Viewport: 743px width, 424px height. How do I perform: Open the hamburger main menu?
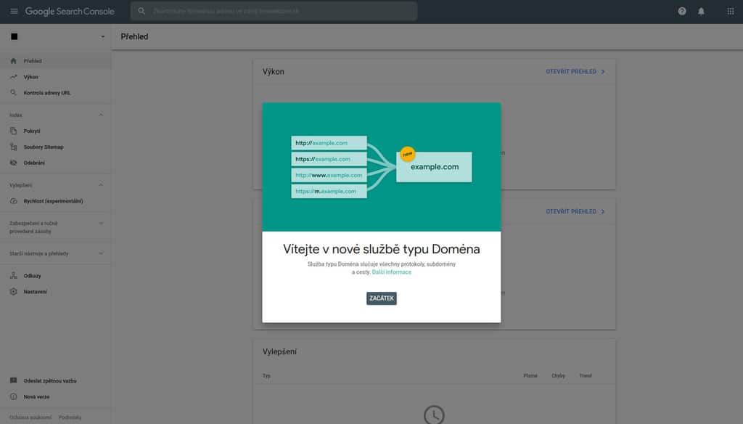pyautogui.click(x=14, y=12)
